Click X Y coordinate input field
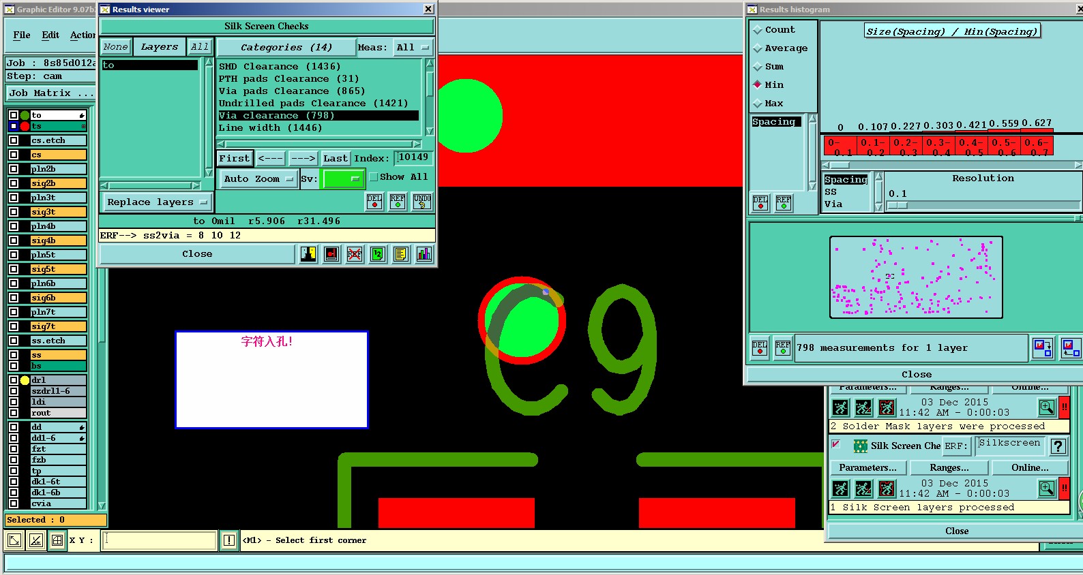The image size is (1083, 575). pyautogui.click(x=160, y=540)
